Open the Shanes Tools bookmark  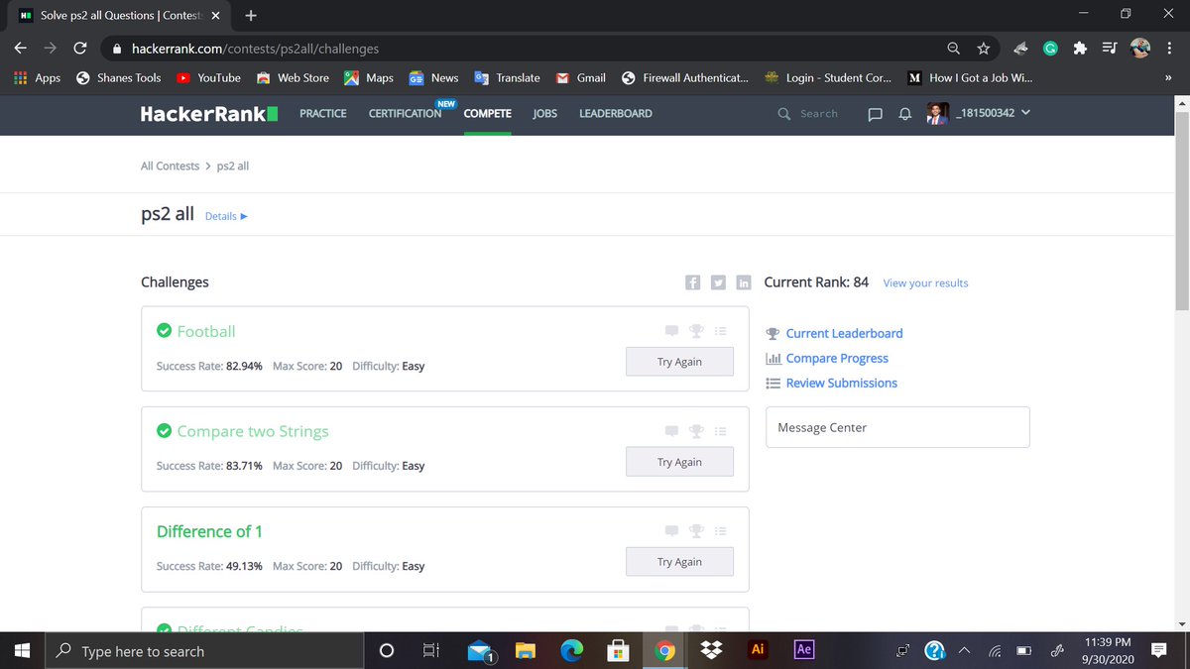click(x=118, y=77)
